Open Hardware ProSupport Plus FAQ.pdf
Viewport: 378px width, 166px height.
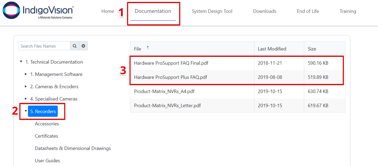pyautogui.click(x=171, y=77)
